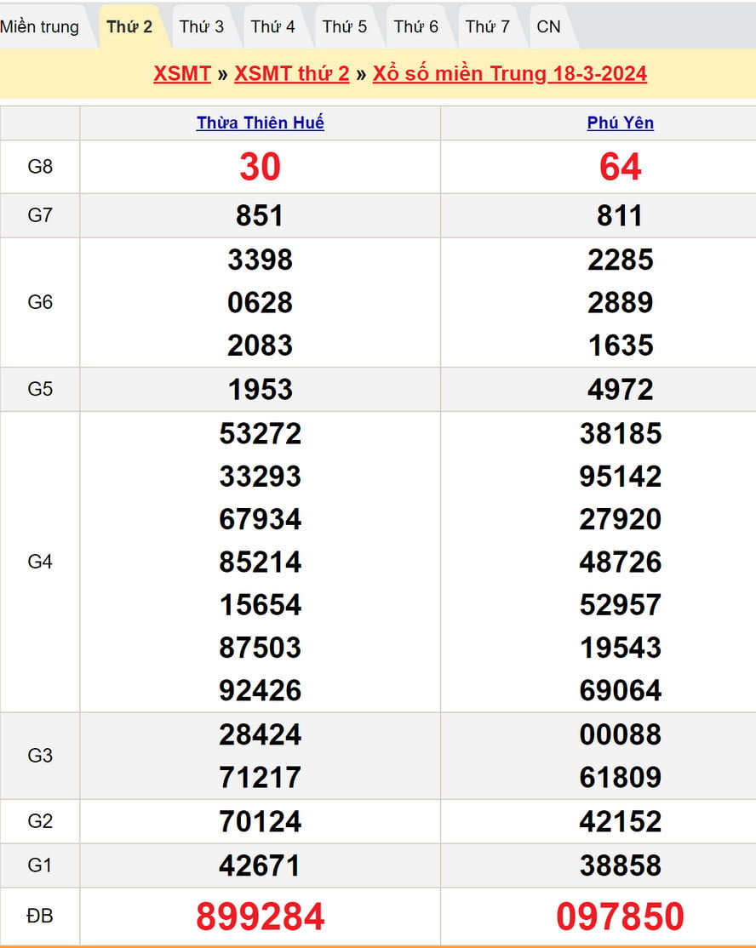Open the Thừa Thiên Huế province link
Image resolution: width=756 pixels, height=948 pixels.
(260, 123)
